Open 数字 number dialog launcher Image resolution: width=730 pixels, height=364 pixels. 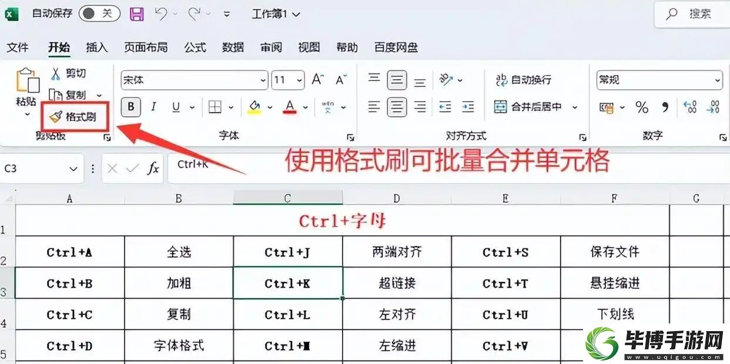click(722, 137)
